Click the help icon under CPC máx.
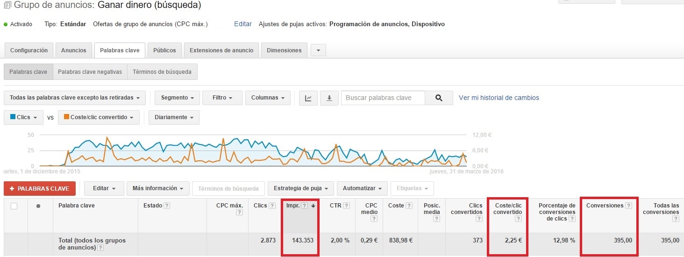 click(x=239, y=212)
